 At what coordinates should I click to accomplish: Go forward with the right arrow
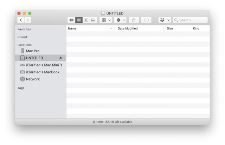point(28,20)
